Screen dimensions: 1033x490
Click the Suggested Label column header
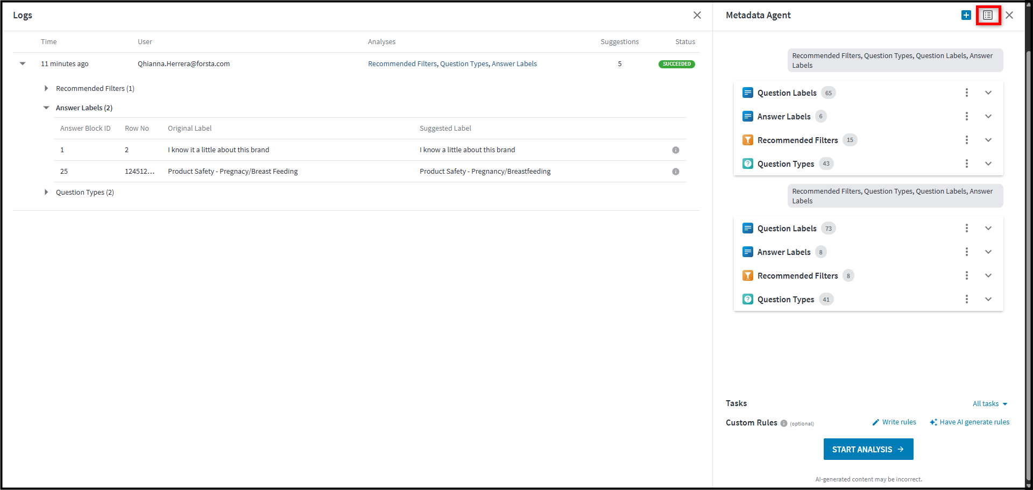(445, 128)
